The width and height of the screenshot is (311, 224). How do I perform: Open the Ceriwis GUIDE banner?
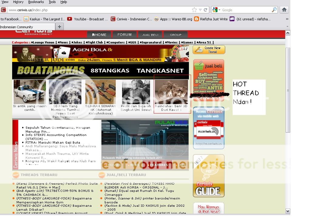click(209, 176)
